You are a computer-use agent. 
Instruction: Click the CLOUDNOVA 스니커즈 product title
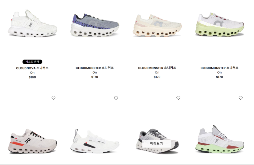pos(32,68)
